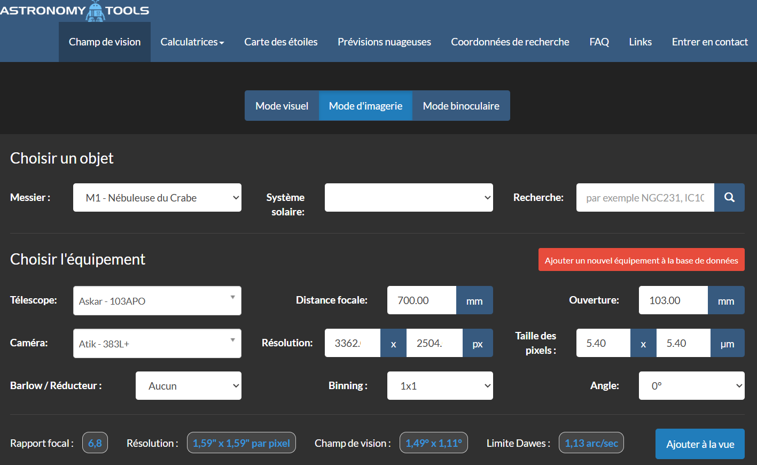Screen dimensions: 757x465
Task: Click the px unit label
Action: pos(478,343)
